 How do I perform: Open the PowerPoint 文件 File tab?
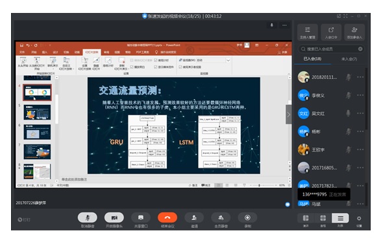click(22, 52)
